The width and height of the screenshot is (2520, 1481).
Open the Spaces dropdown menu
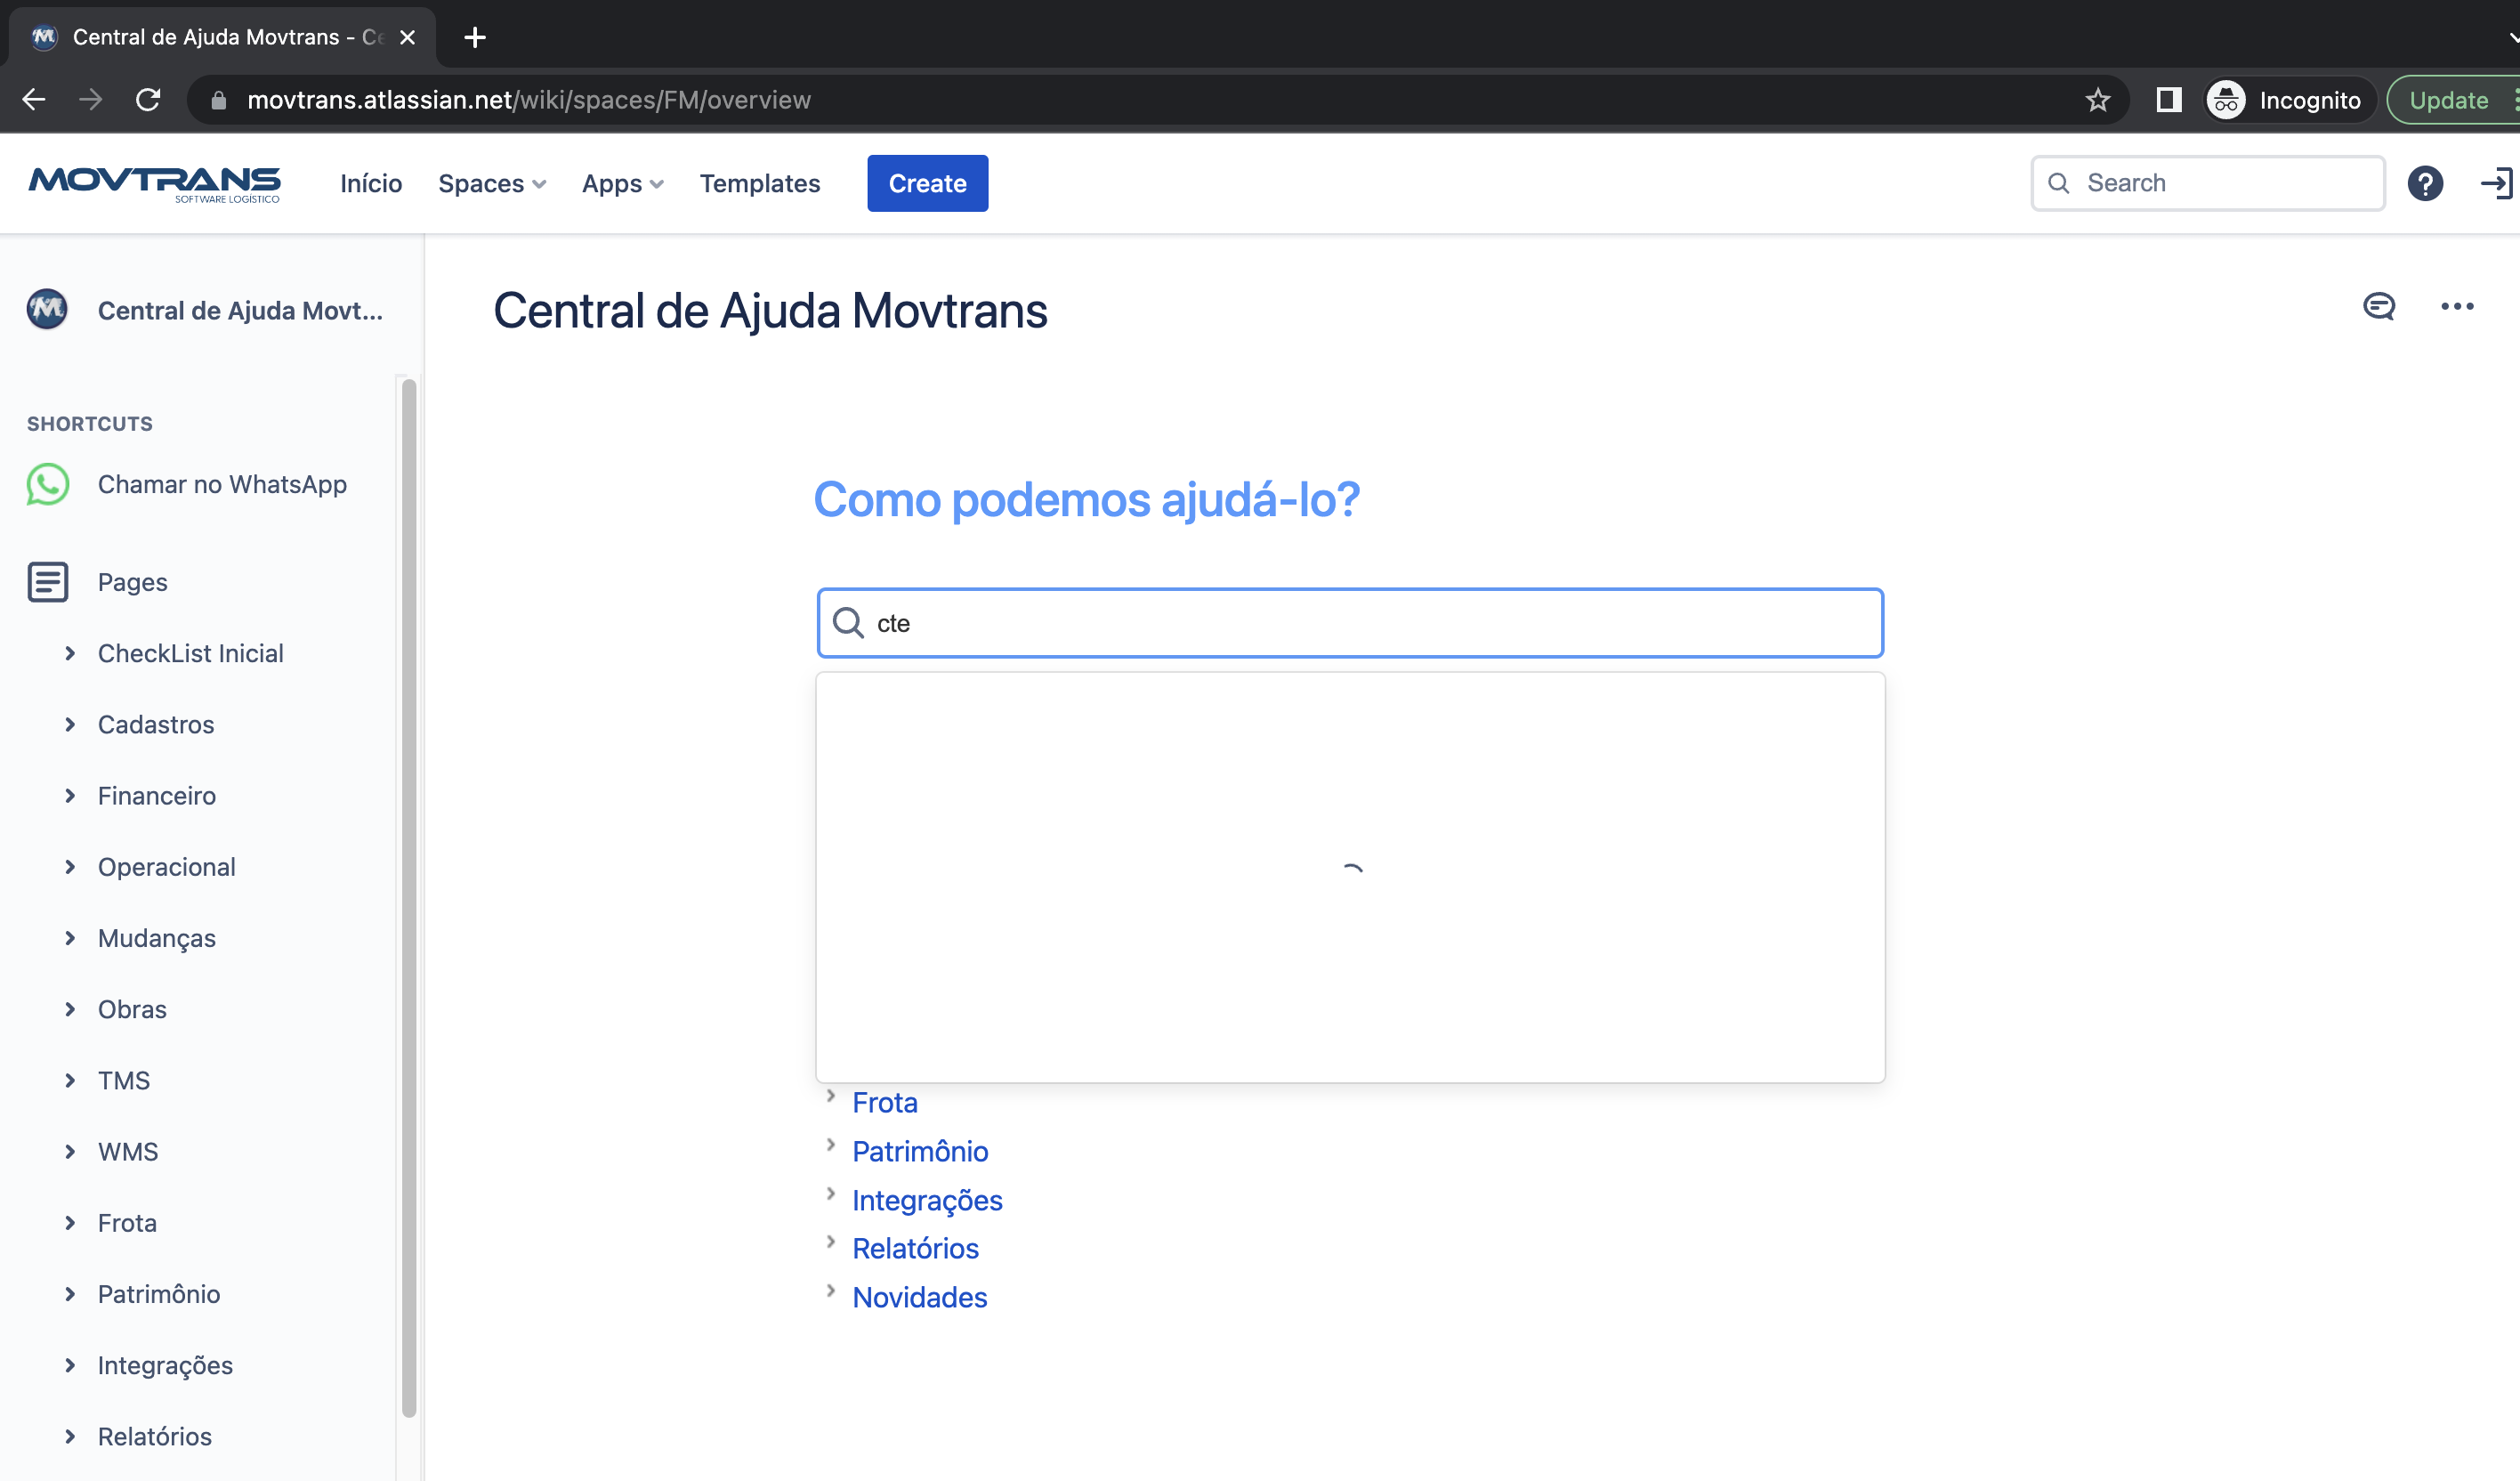pos(492,183)
